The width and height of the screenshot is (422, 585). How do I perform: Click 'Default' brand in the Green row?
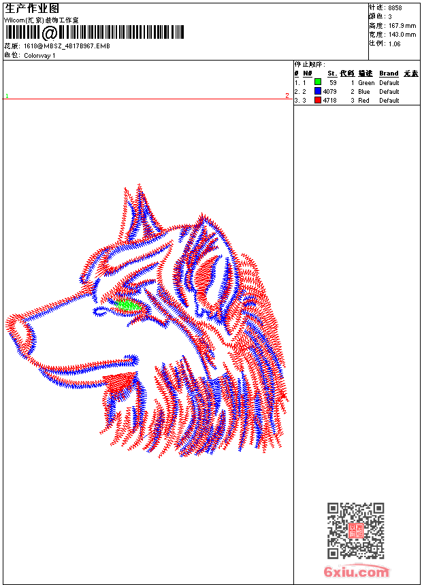(x=389, y=83)
